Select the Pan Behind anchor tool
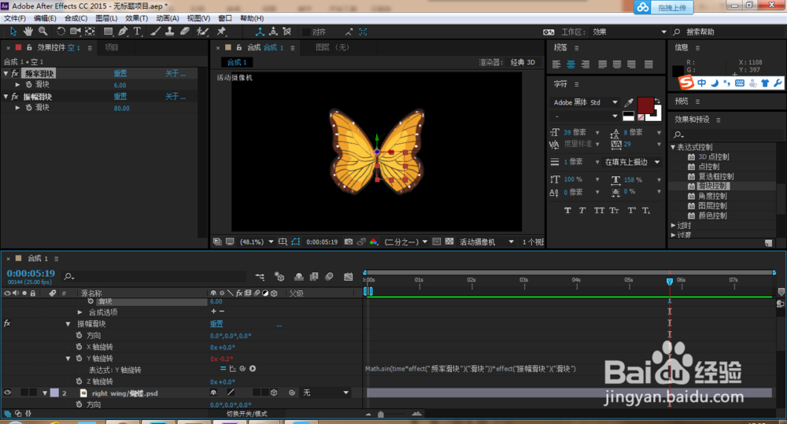The image size is (787, 424). pos(90,31)
